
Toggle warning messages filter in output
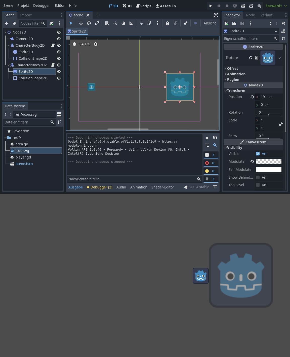(x=211, y=171)
